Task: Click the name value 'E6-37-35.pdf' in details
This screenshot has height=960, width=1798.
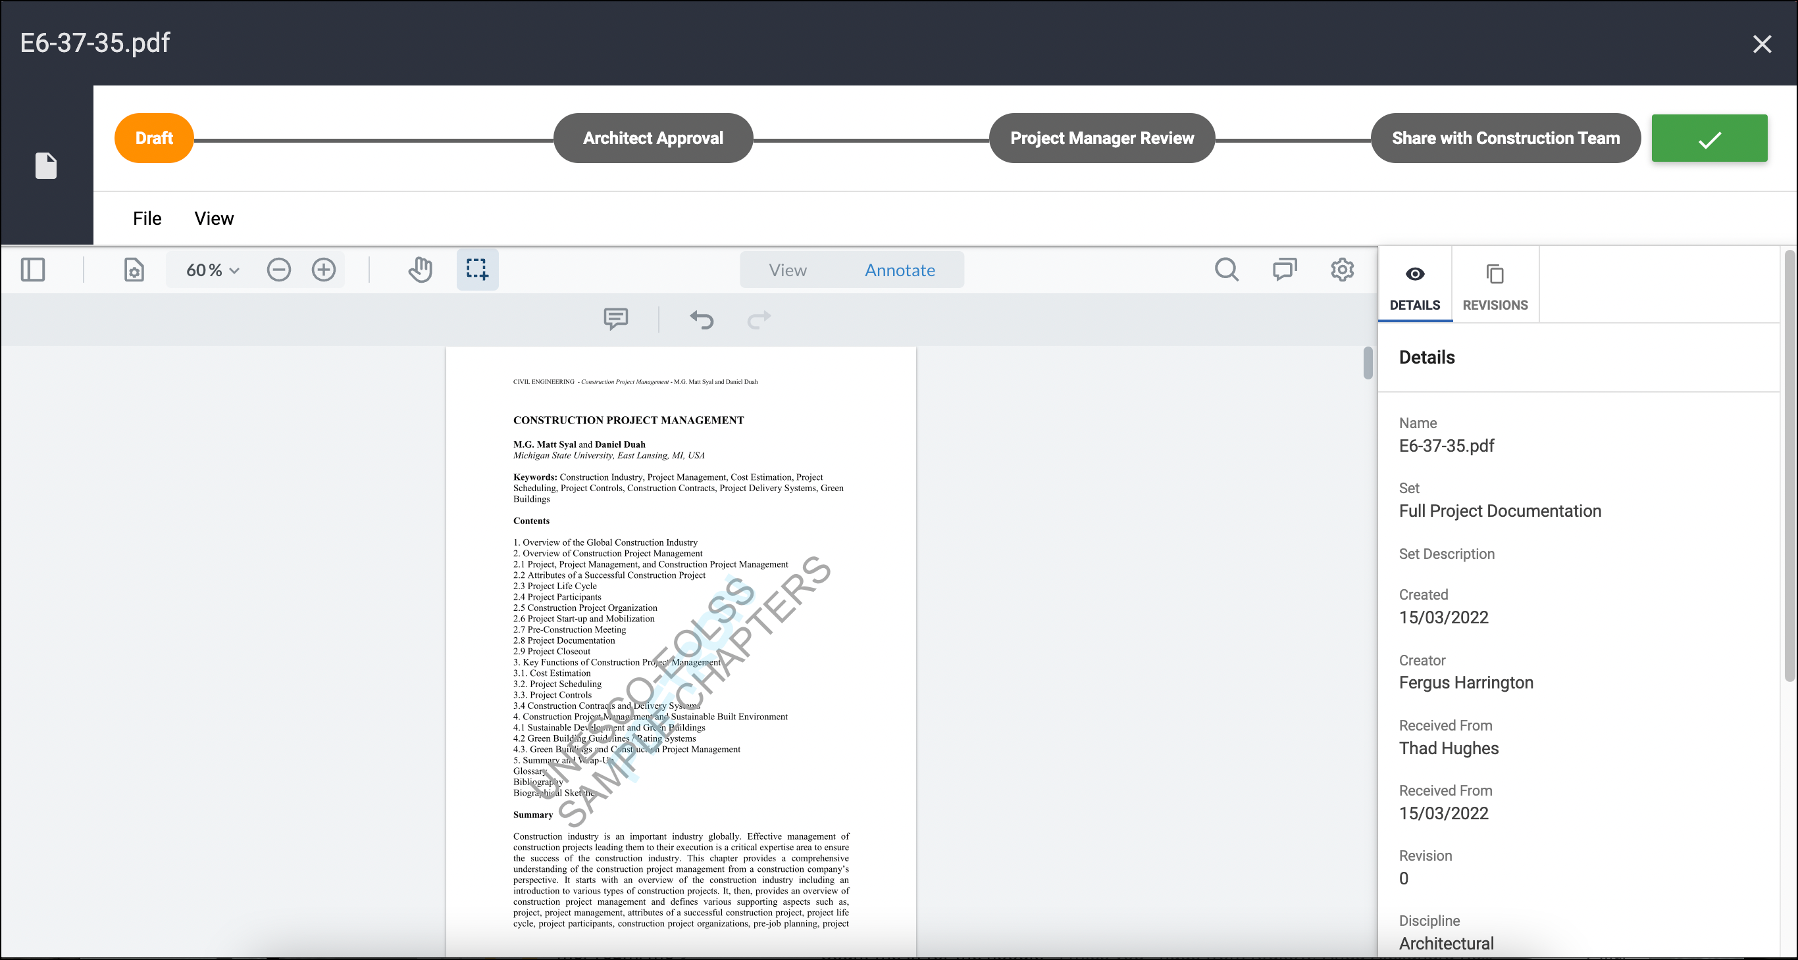Action: pyautogui.click(x=1446, y=446)
